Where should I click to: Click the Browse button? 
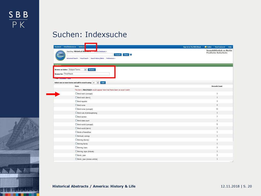(x=92, y=70)
